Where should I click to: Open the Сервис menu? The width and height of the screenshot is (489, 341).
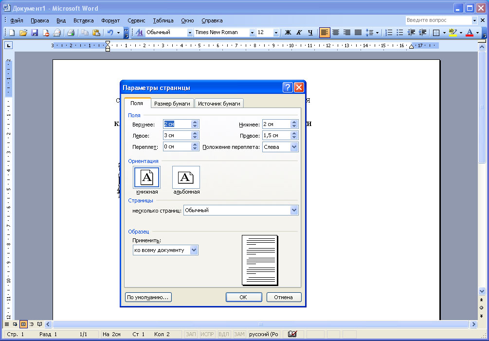pos(136,20)
